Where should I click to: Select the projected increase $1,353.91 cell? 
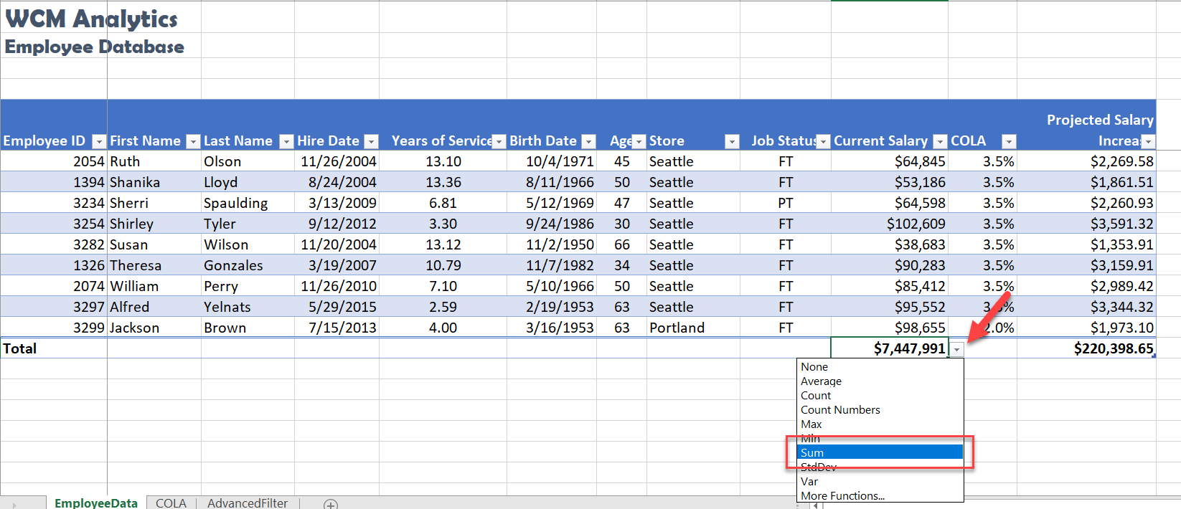click(x=1086, y=244)
